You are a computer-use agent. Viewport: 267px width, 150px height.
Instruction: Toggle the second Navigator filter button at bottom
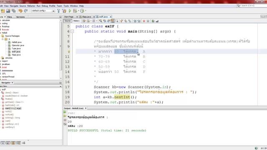tap(8, 143)
